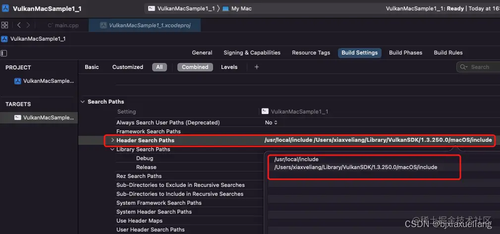This screenshot has width=500, height=234.
Task: Collapse Library Search Paths row
Action: tap(112, 149)
